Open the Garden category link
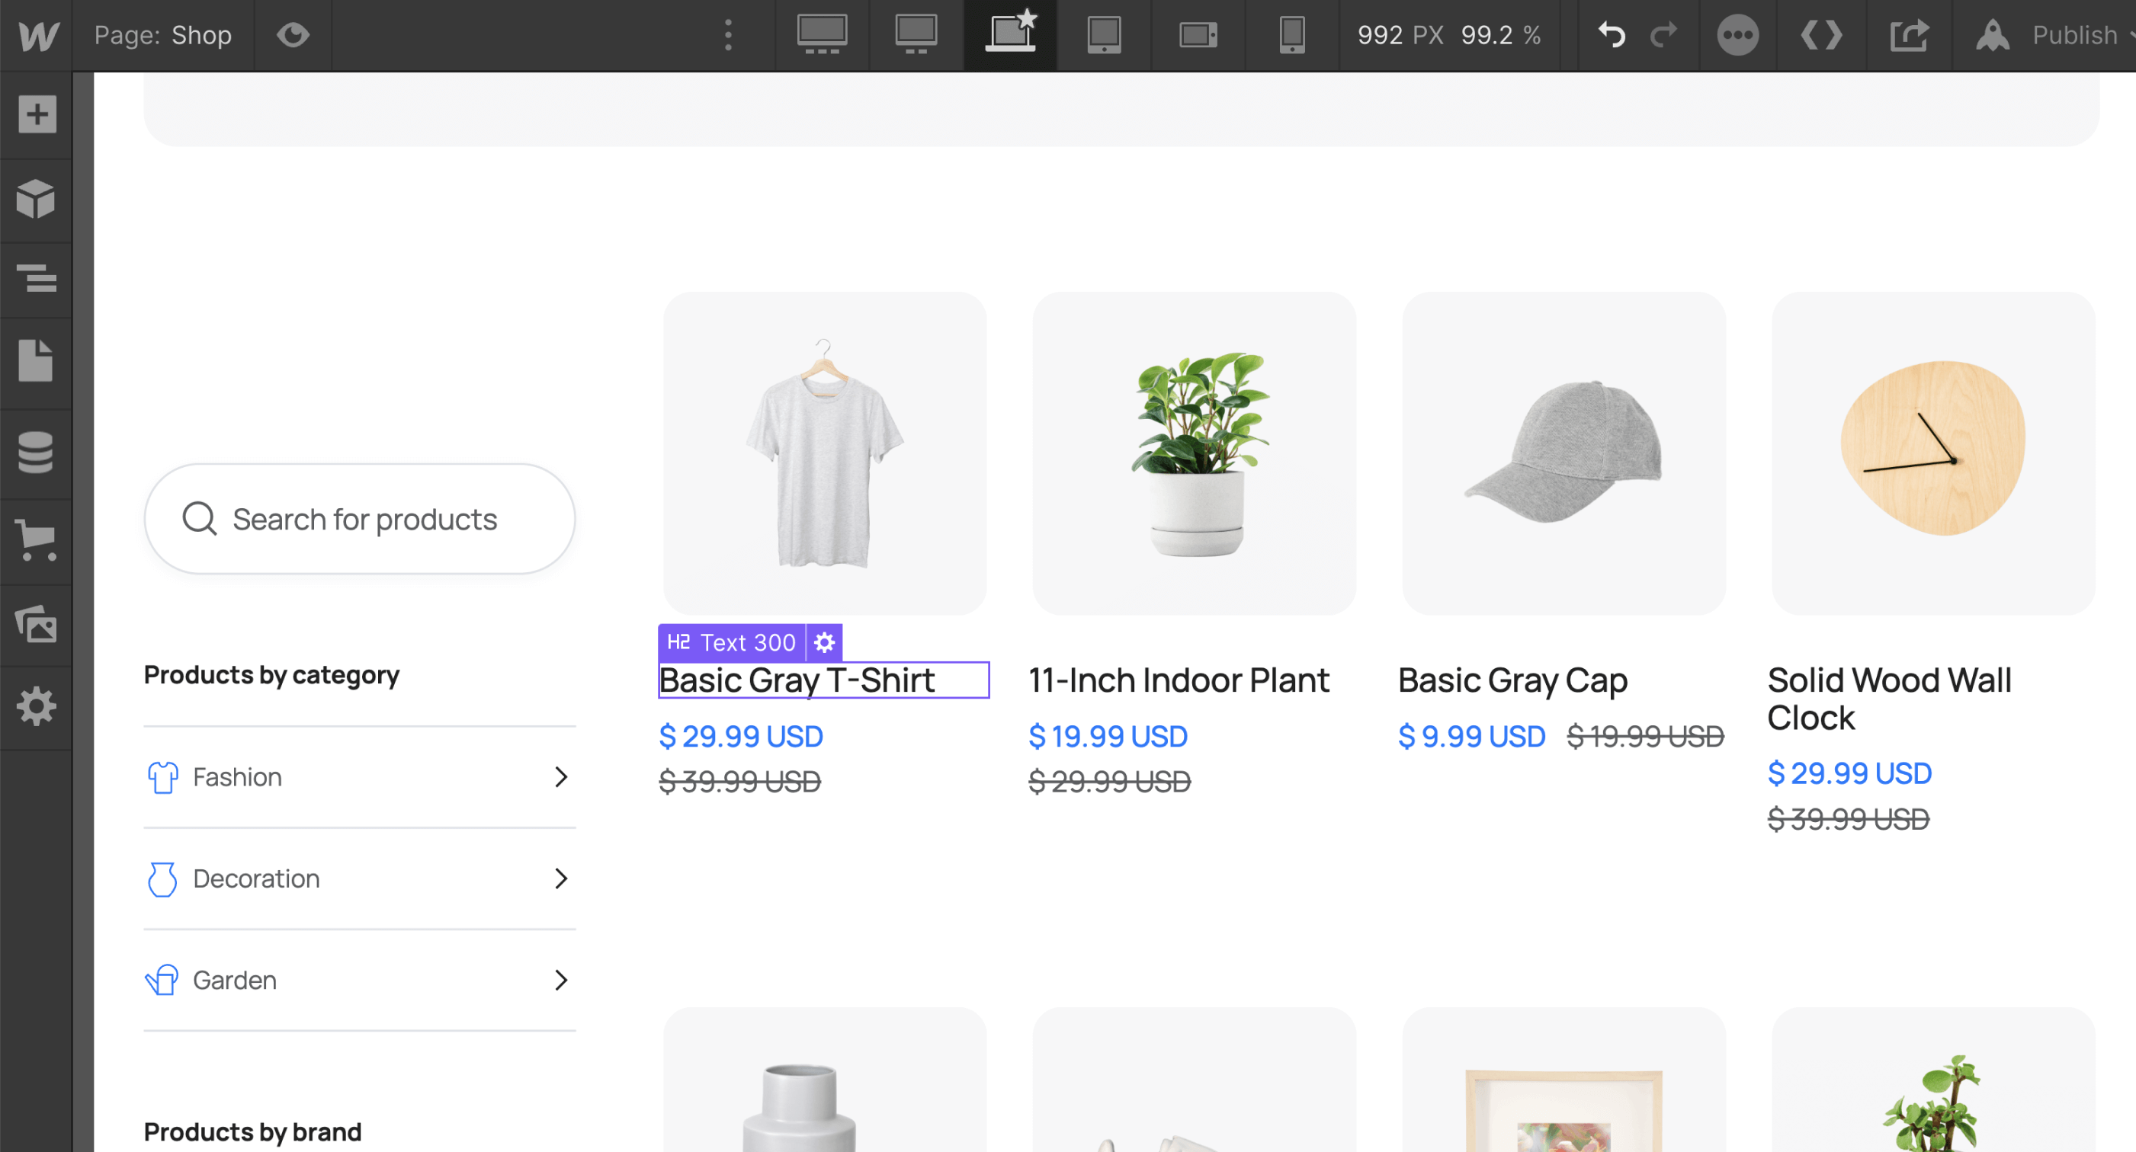The image size is (2136, 1152). tap(360, 981)
